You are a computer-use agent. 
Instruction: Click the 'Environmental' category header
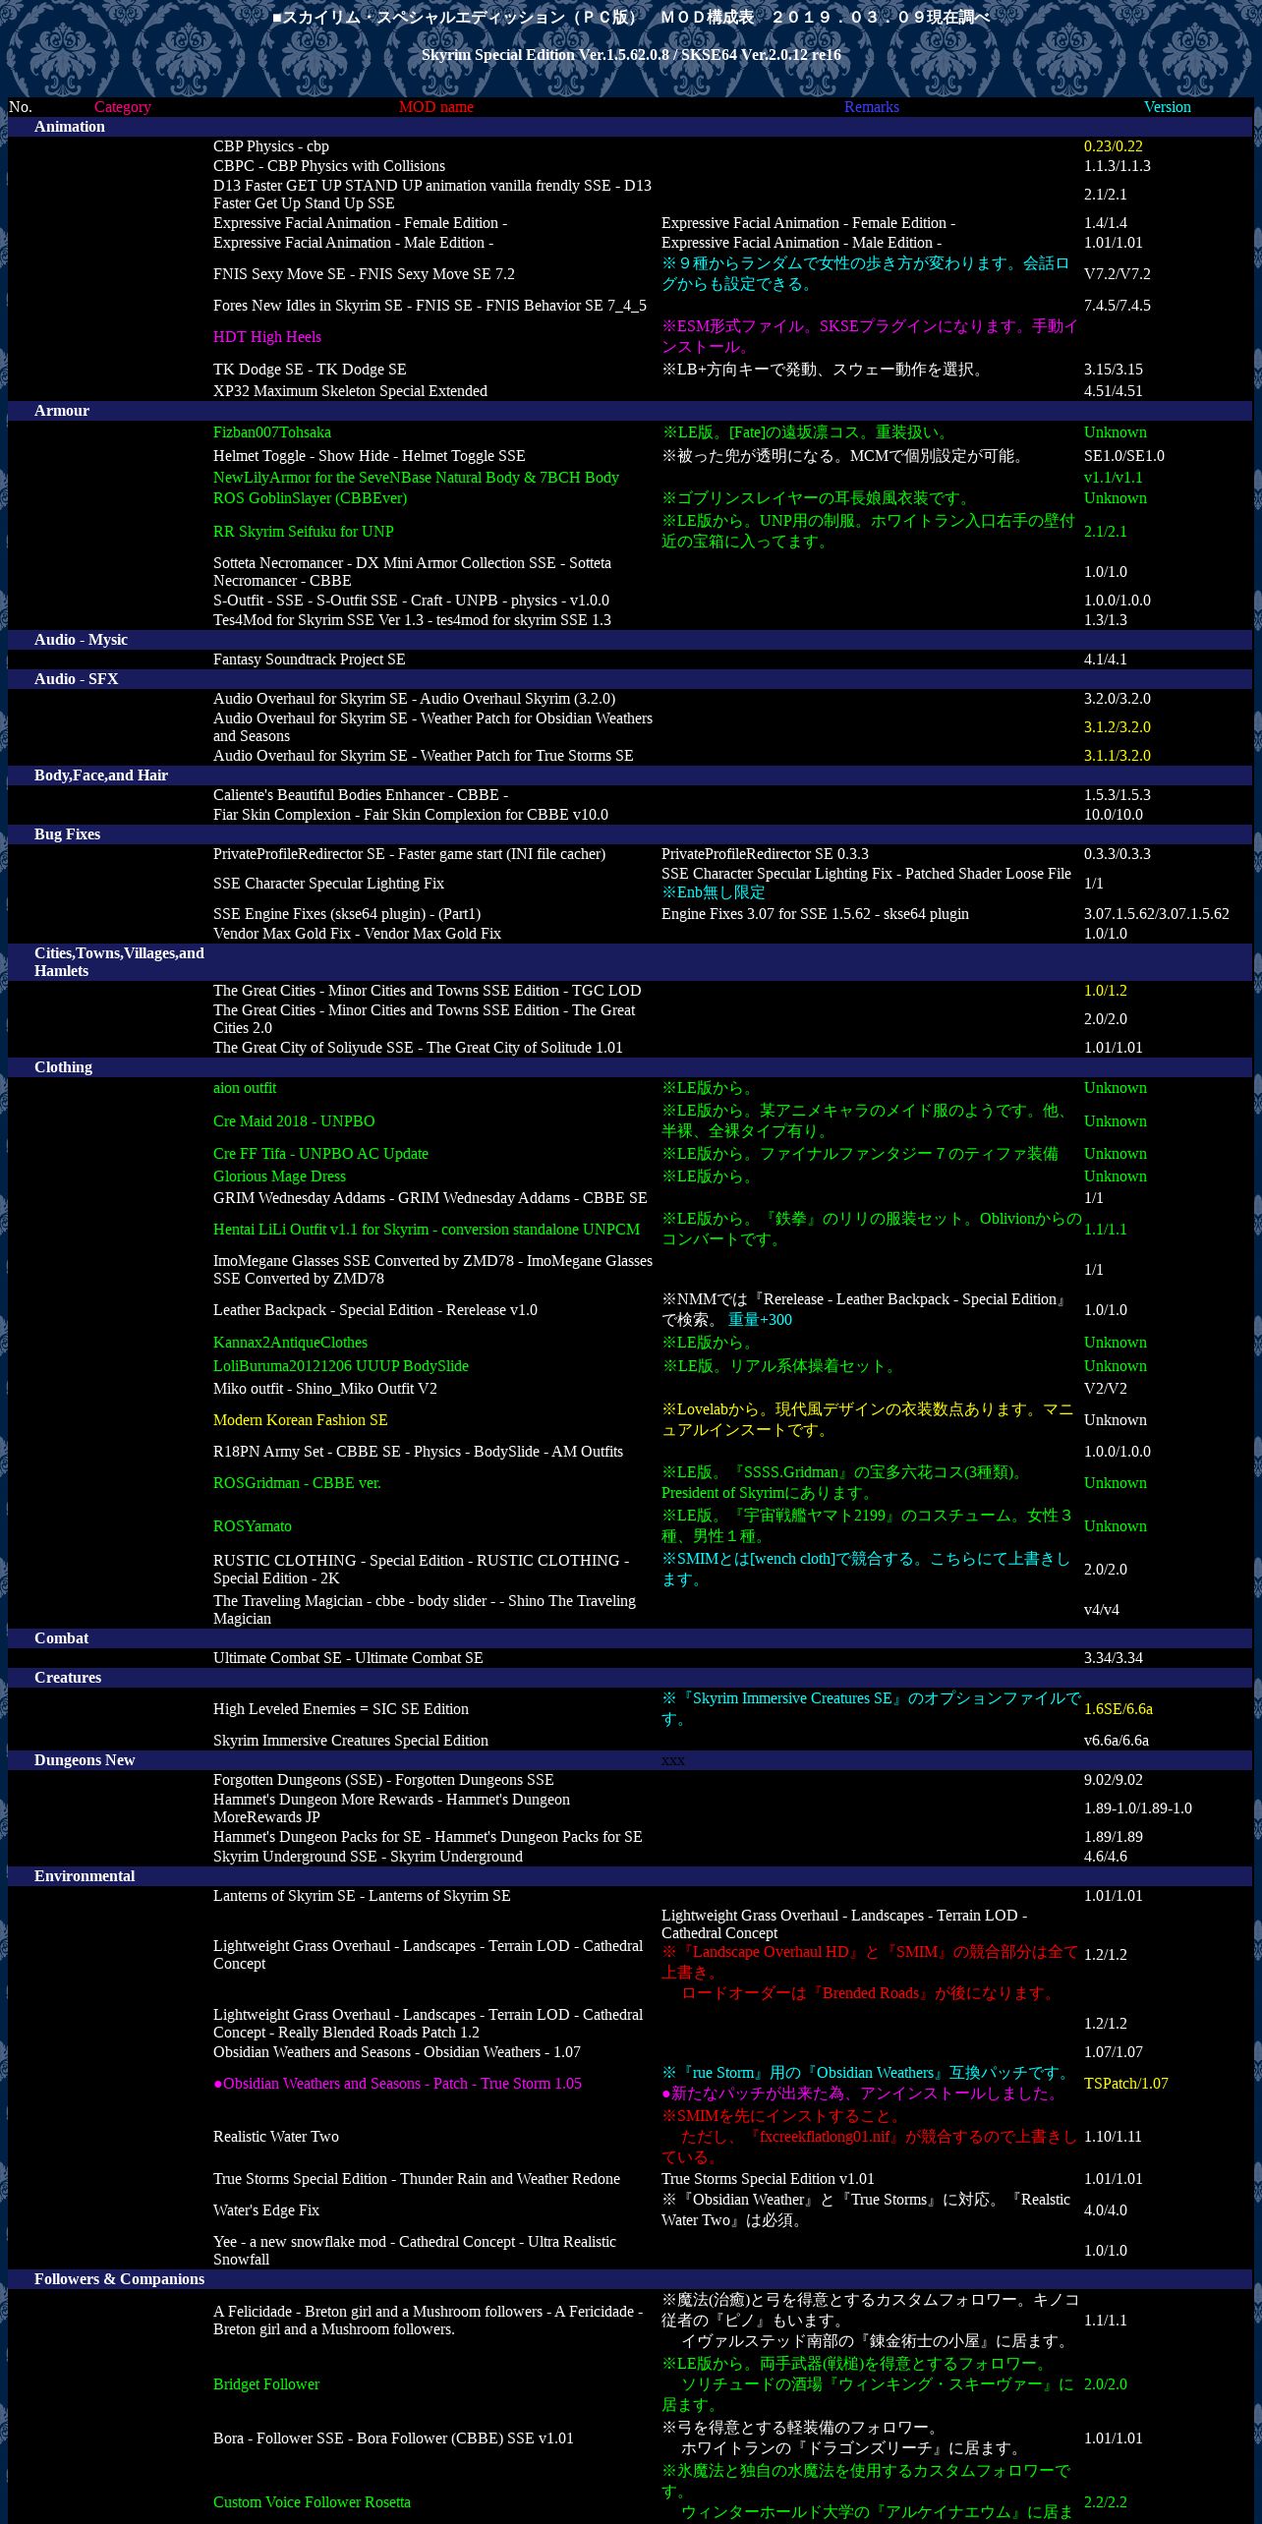(x=85, y=1876)
